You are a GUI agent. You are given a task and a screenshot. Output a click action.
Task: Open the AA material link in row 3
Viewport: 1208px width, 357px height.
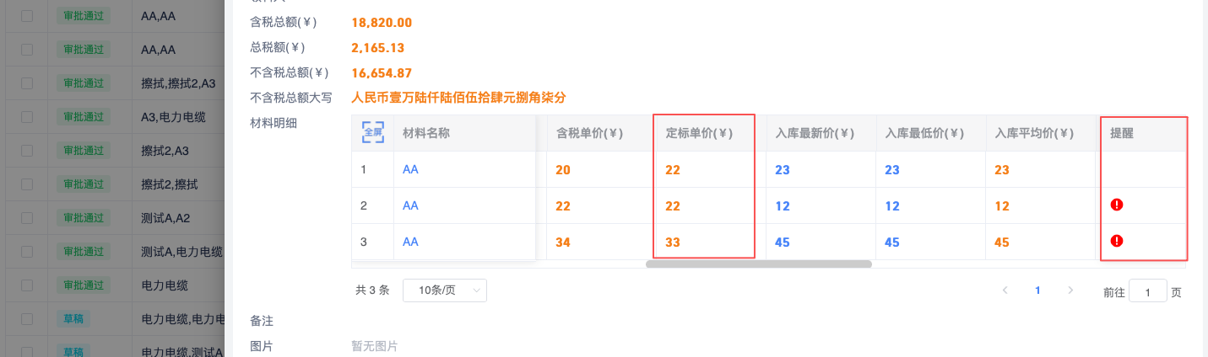point(410,242)
